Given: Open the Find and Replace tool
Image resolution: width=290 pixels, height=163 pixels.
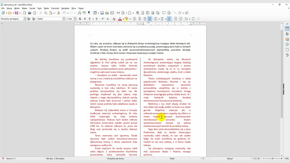Looking at the screenshot, I should [x=79, y=13].
